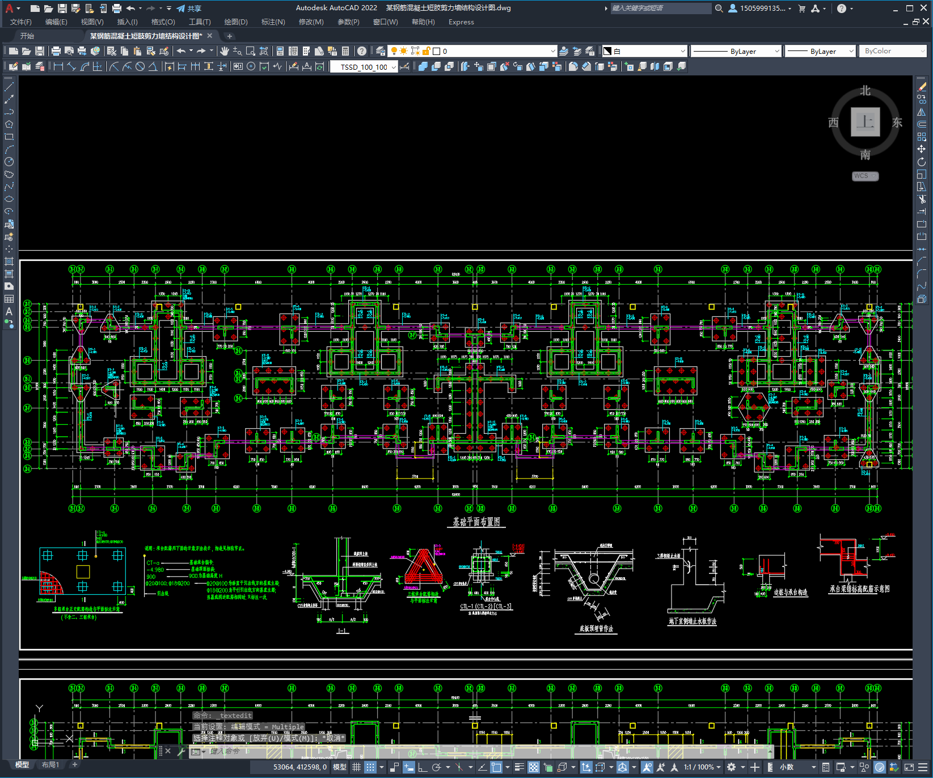Image resolution: width=933 pixels, height=778 pixels.
Task: Toggle annotation visibility in status bar
Action: click(x=647, y=767)
